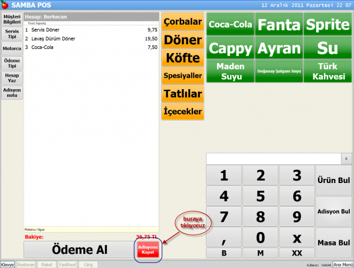Select Servis Tipi button
The height and width of the screenshot is (268, 354).
[12, 34]
